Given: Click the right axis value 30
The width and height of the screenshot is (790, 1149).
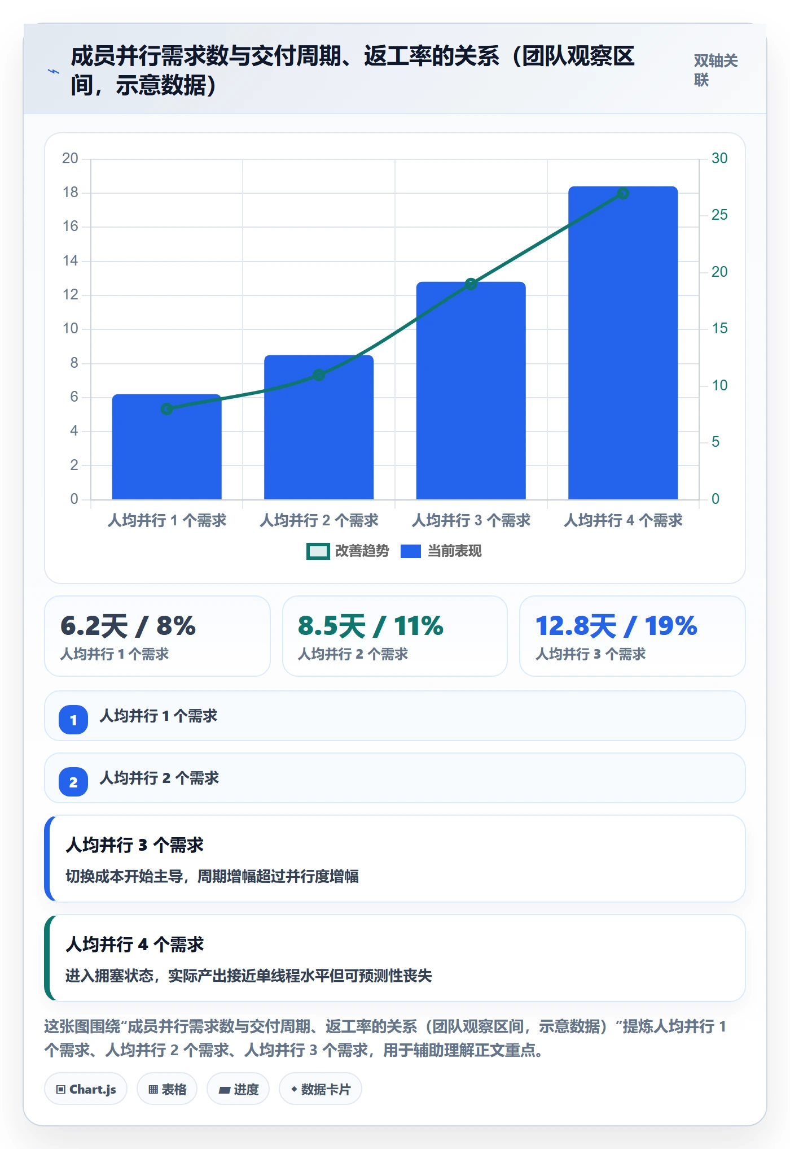Looking at the screenshot, I should 719,158.
